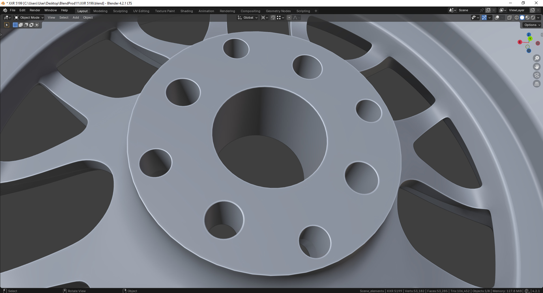Choose the Intersect Selection mode icon
Image resolution: width=543 pixels, height=293 pixels.
click(x=37, y=25)
